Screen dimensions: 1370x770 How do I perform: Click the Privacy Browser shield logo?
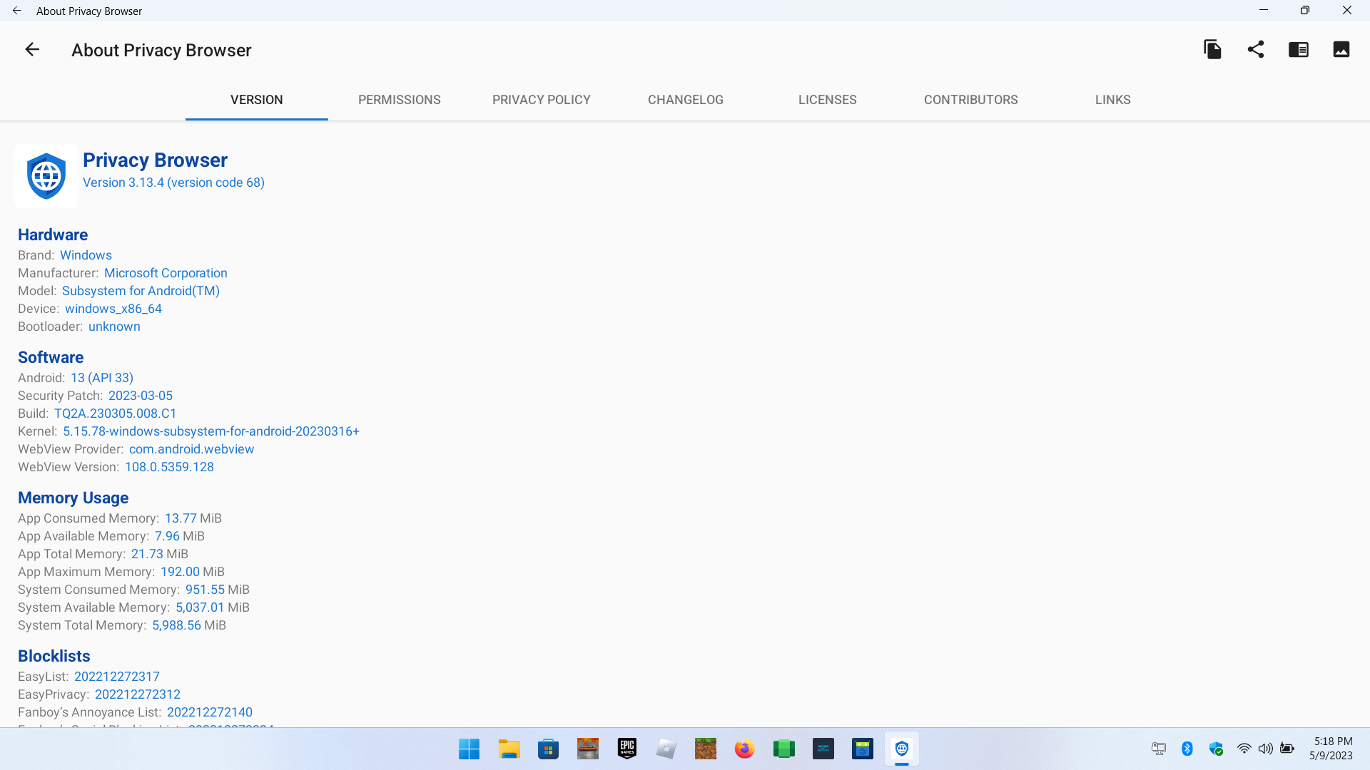[x=46, y=176]
